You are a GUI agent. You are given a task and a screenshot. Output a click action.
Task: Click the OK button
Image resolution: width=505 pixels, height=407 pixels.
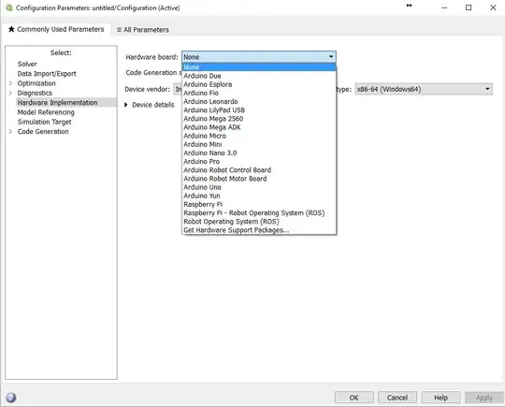[x=353, y=398]
